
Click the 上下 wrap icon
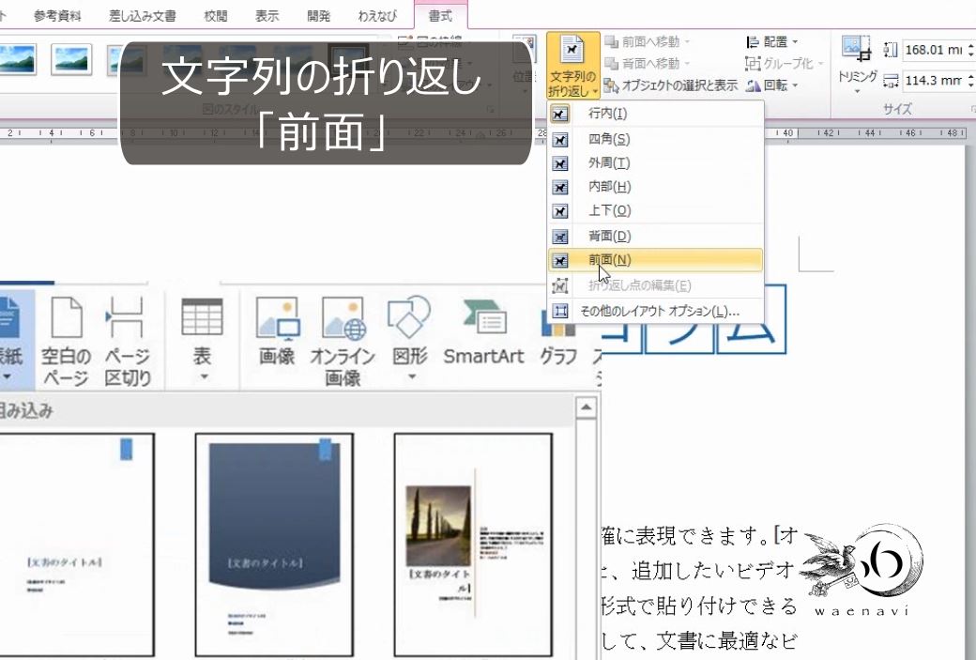coord(560,211)
